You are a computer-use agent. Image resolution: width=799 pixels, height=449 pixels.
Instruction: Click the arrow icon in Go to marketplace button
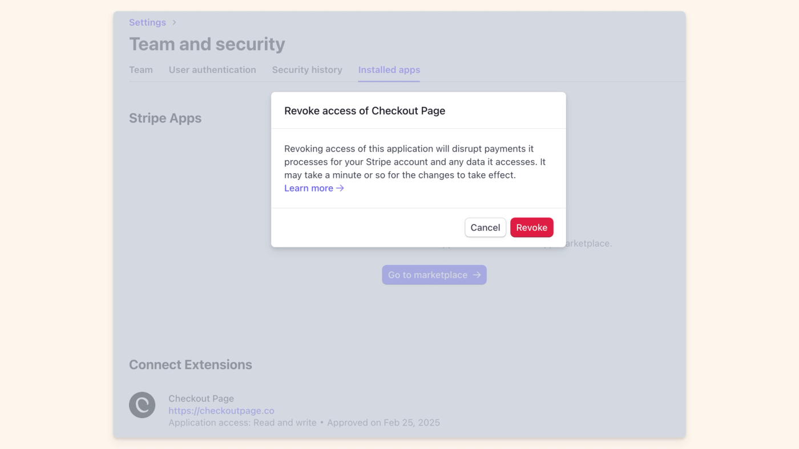click(476, 275)
